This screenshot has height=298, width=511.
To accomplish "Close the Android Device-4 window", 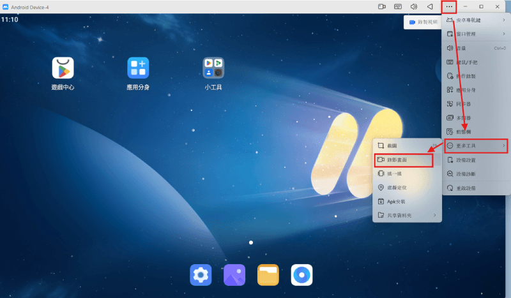I will pos(498,6).
